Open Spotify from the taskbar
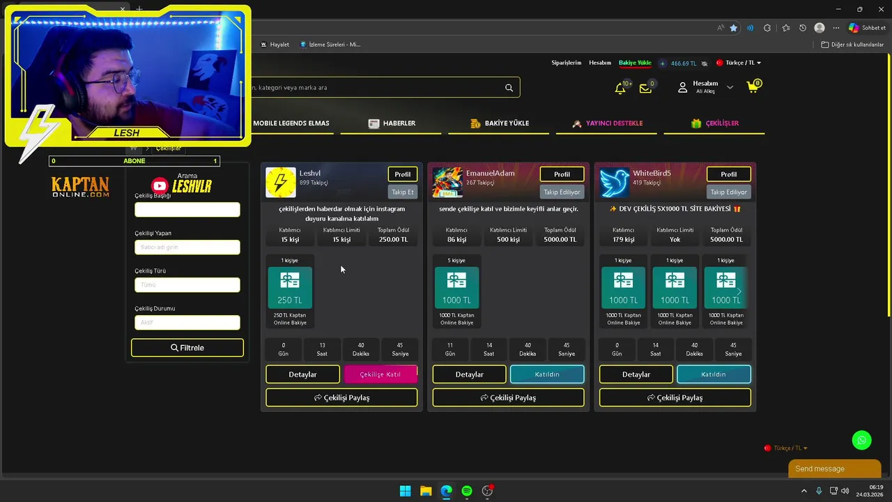892x502 pixels. 467,491
